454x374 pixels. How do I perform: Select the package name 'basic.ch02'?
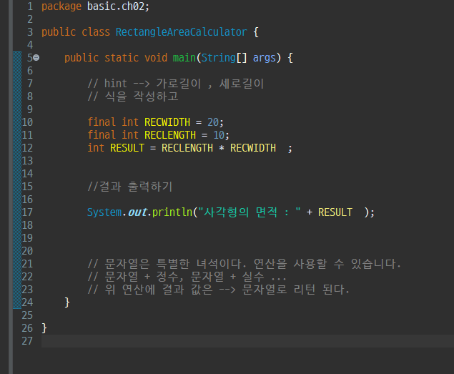(x=116, y=6)
